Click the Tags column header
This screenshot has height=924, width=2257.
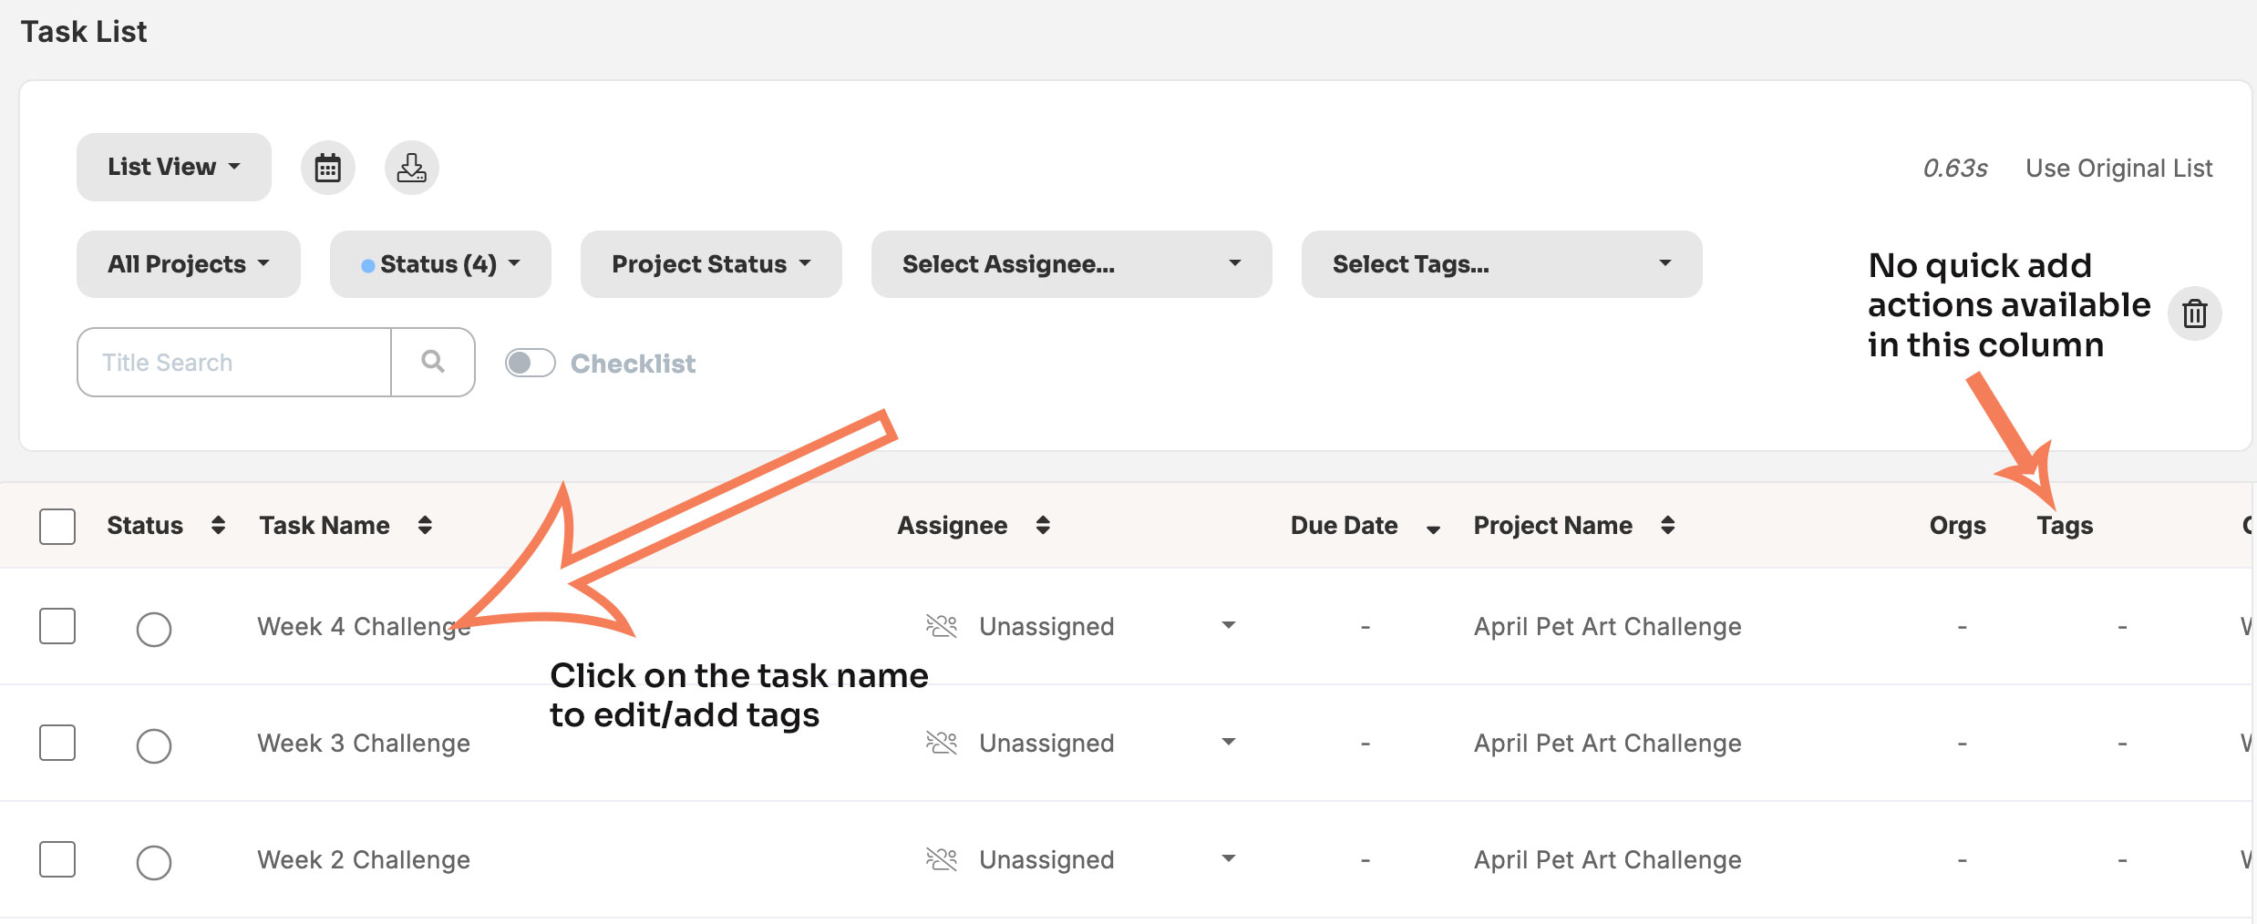coord(2065,526)
